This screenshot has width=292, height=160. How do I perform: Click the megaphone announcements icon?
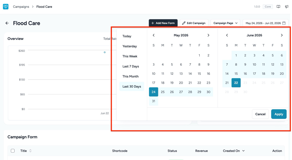(x=287, y=7)
